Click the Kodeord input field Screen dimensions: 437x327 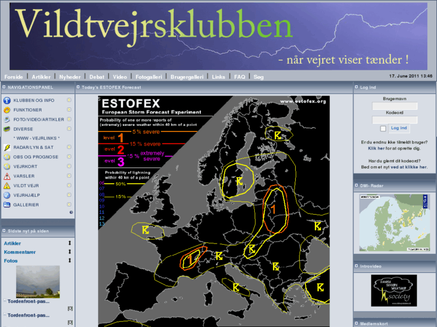click(x=395, y=120)
